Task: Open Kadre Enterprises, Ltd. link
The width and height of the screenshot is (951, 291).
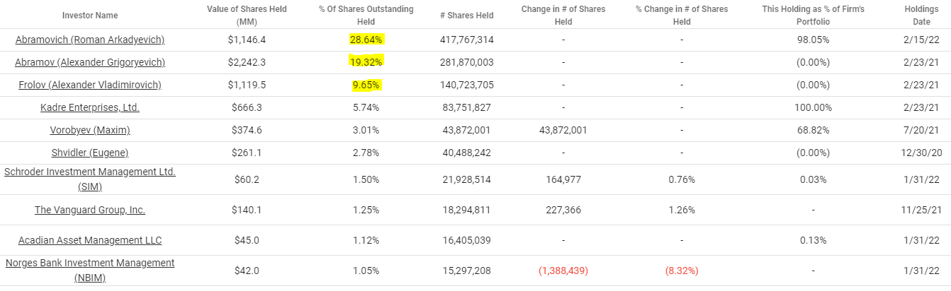Action: click(x=90, y=107)
